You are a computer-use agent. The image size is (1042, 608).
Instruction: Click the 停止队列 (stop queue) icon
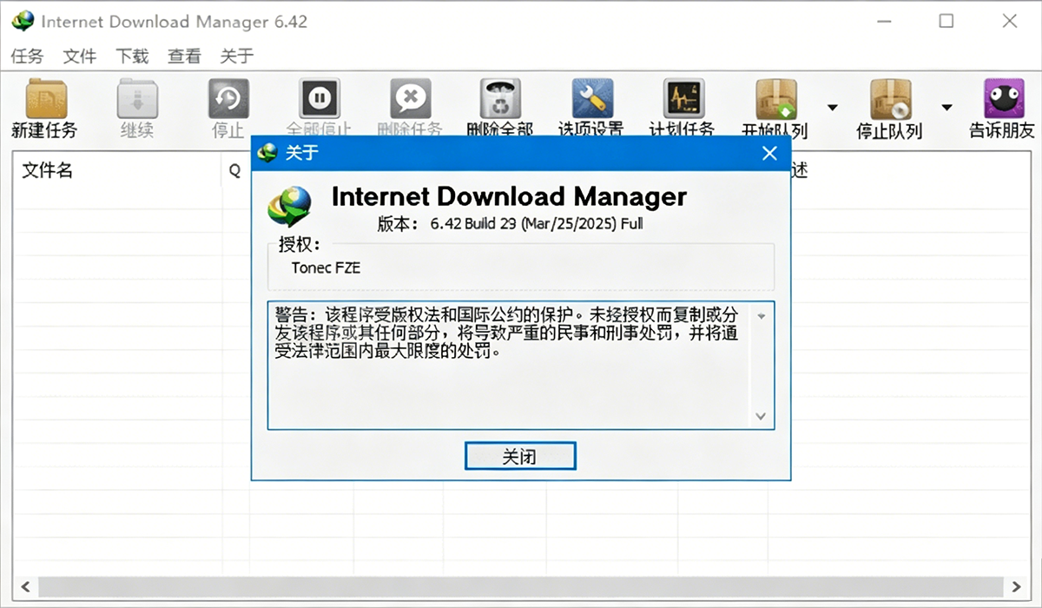point(891,98)
